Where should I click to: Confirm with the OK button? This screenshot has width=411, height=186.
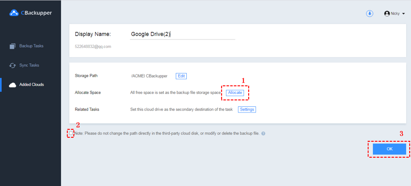pyautogui.click(x=389, y=149)
